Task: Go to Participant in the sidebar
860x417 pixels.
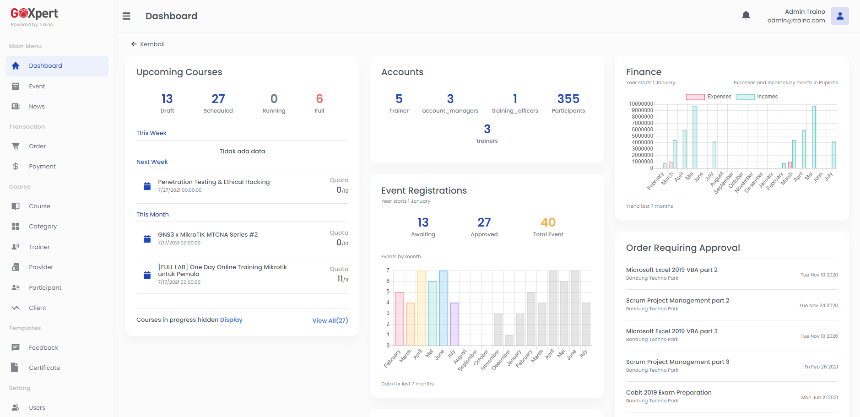Action: click(45, 287)
